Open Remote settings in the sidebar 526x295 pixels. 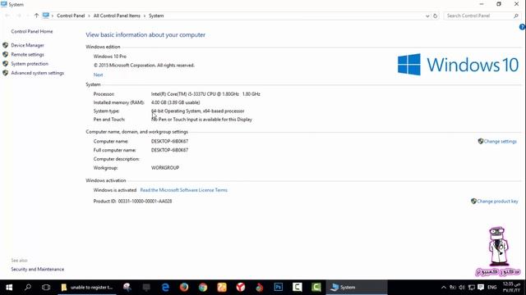[x=27, y=55]
